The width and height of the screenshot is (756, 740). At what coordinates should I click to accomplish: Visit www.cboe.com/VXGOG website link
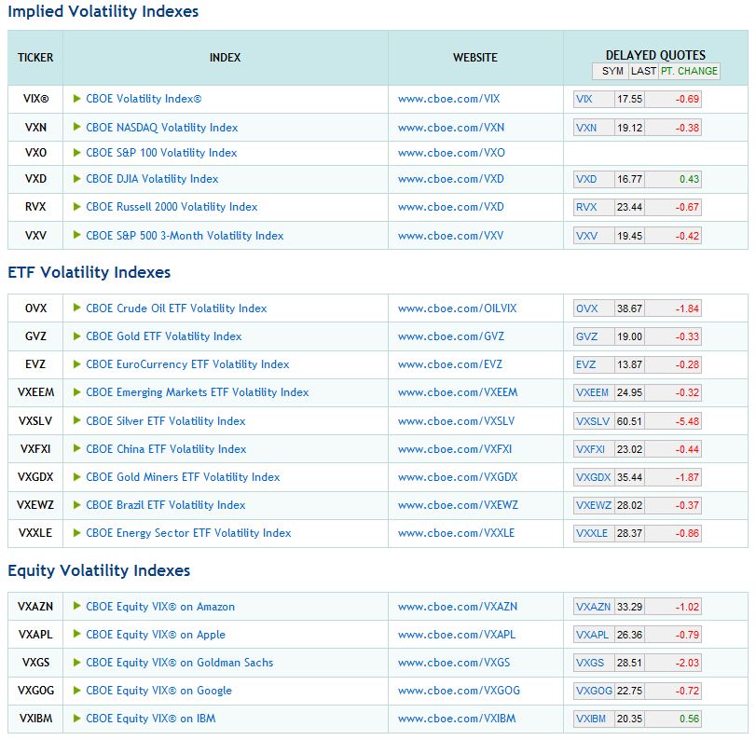point(459,691)
